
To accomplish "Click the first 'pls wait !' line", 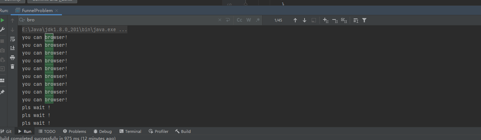I will point(36,107).
